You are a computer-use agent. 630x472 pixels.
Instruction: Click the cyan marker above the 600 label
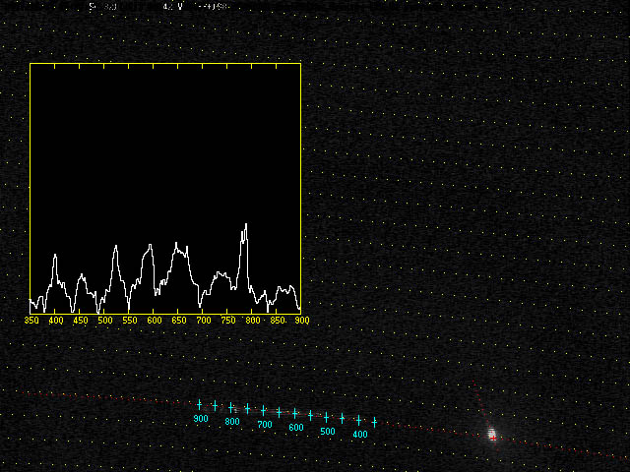(x=294, y=414)
